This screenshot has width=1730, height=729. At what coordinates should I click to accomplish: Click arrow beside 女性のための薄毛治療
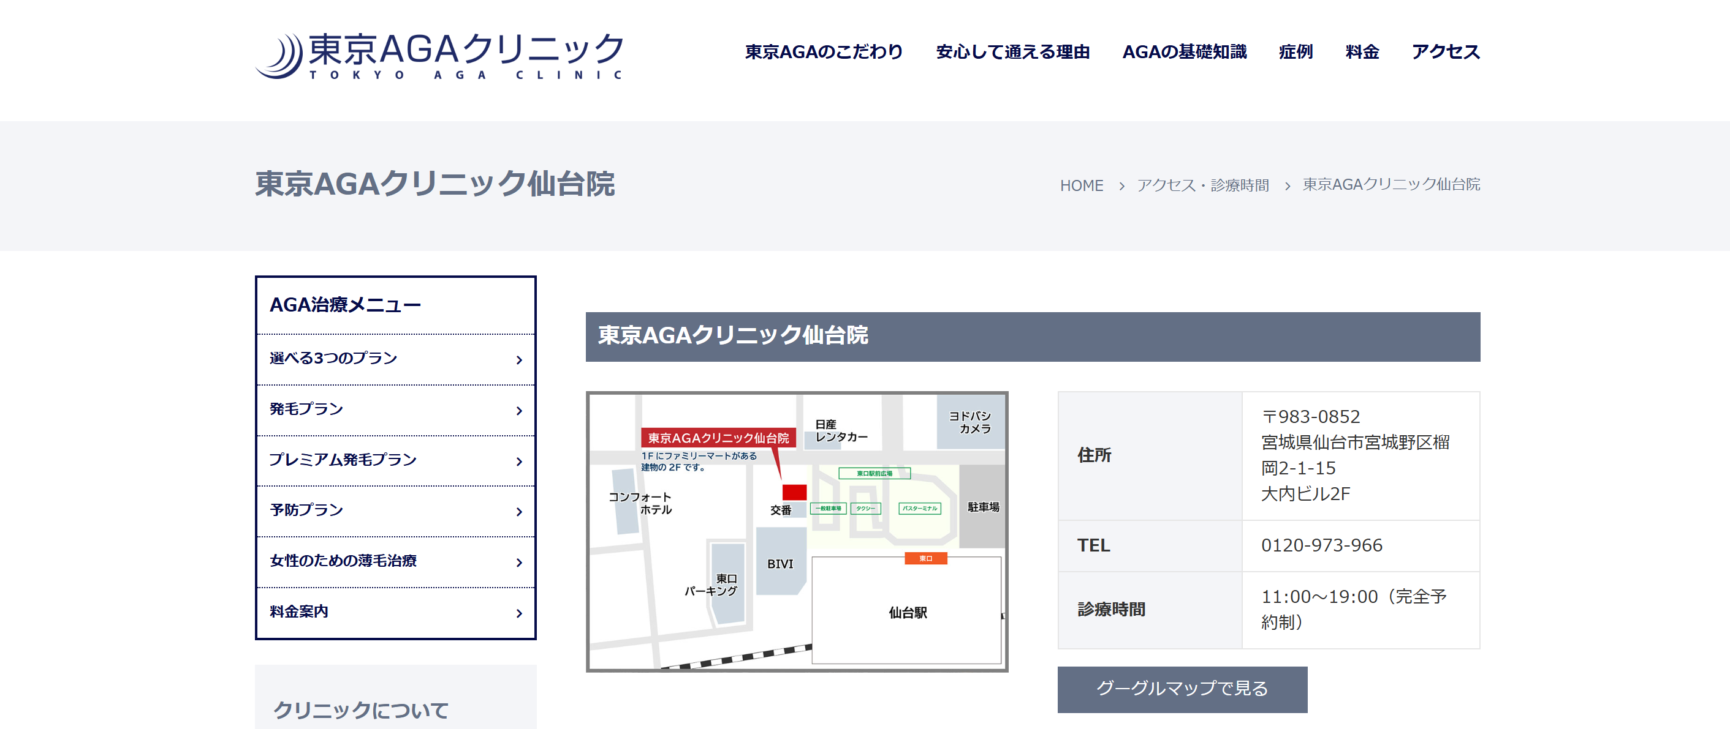[x=518, y=563]
